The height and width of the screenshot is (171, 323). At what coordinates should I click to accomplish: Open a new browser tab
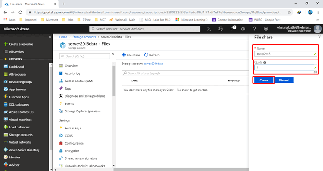tap(64, 4)
